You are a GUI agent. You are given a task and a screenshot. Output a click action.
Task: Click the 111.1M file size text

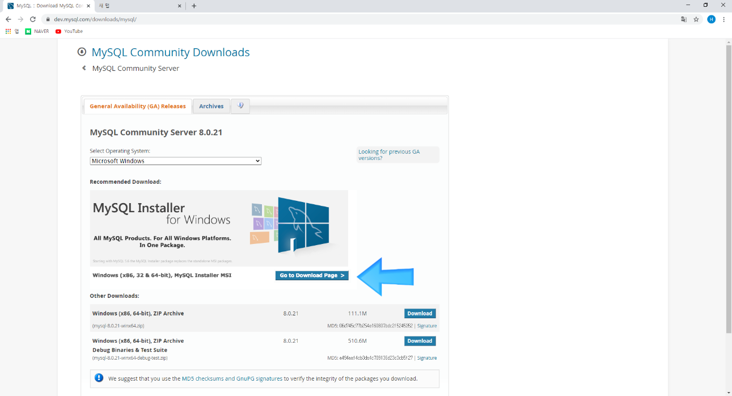(x=357, y=313)
